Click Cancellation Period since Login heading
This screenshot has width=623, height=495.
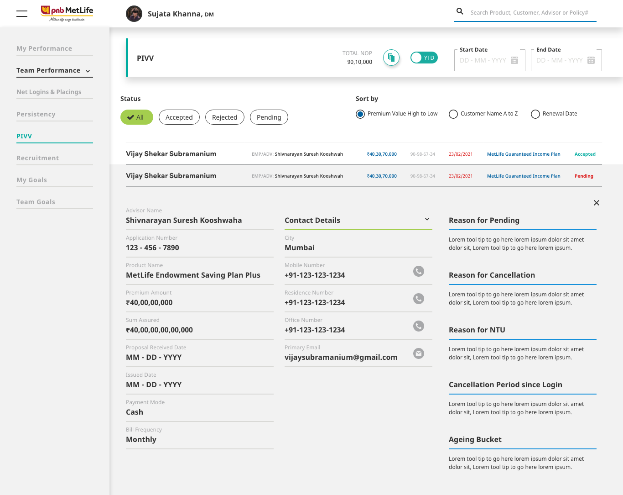click(x=505, y=384)
